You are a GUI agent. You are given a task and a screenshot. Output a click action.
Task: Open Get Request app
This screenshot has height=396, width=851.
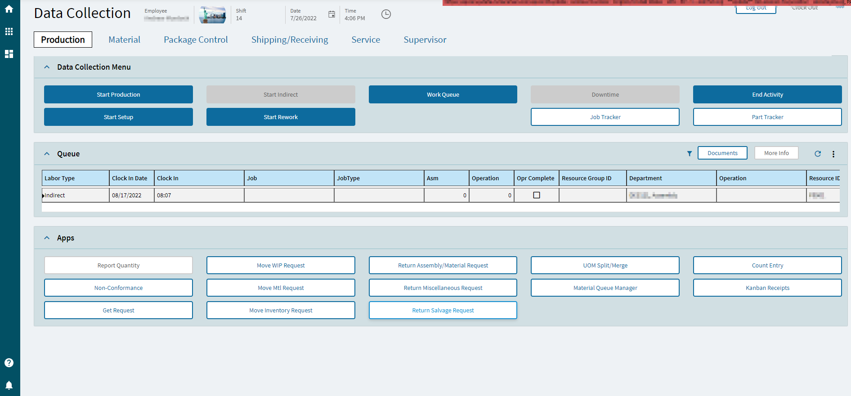pos(118,310)
